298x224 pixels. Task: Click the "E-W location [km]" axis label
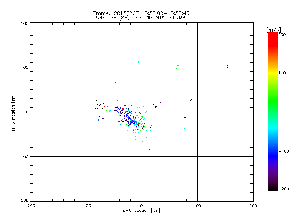[141, 211]
